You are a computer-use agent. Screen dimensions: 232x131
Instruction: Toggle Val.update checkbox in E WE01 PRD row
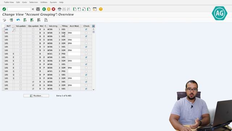click(x=21, y=54)
